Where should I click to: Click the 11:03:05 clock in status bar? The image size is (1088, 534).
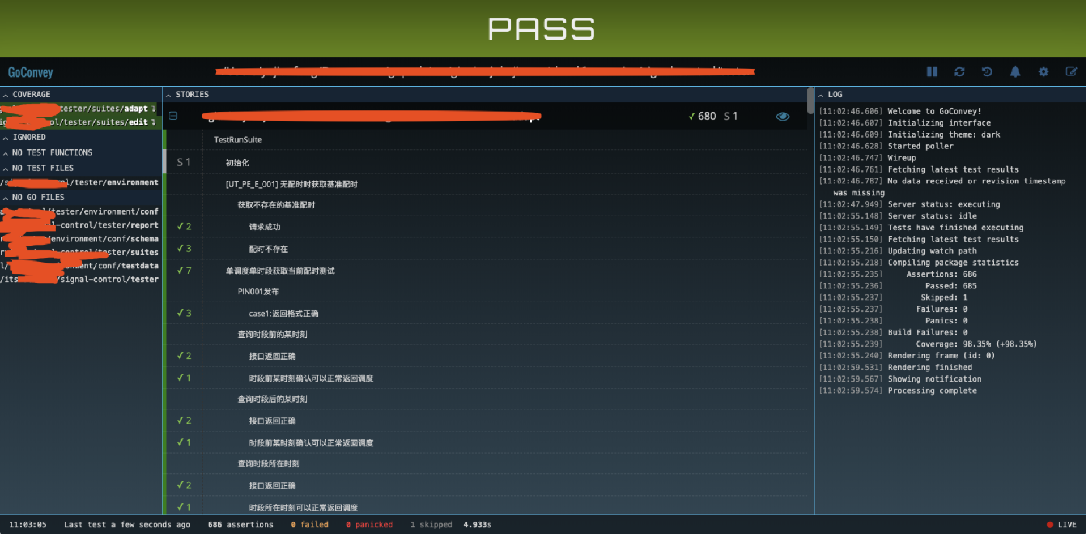(x=28, y=525)
